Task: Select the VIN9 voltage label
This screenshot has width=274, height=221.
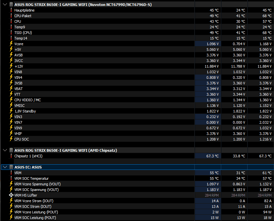Action: (x=18, y=128)
